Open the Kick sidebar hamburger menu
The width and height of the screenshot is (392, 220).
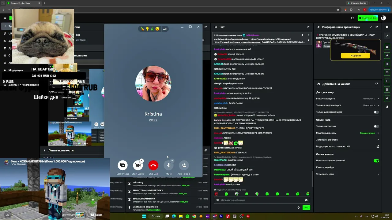point(5,18)
